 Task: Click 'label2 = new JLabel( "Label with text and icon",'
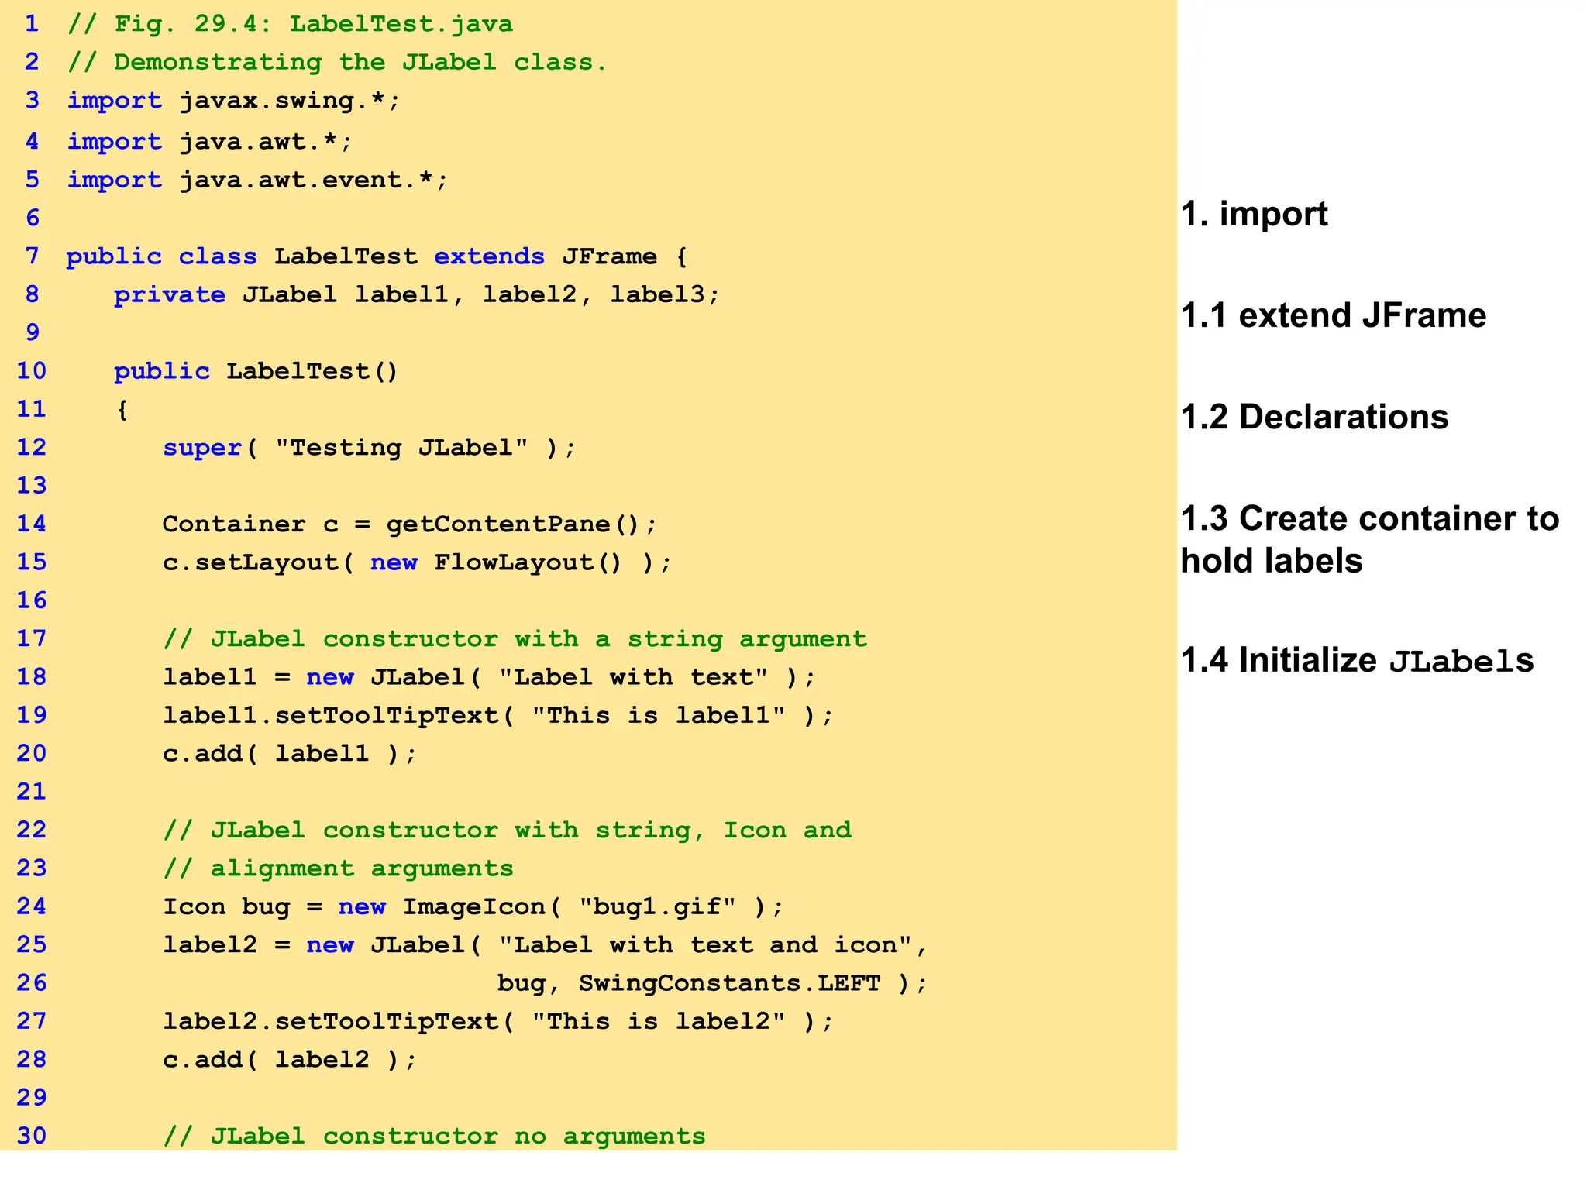tap(545, 945)
